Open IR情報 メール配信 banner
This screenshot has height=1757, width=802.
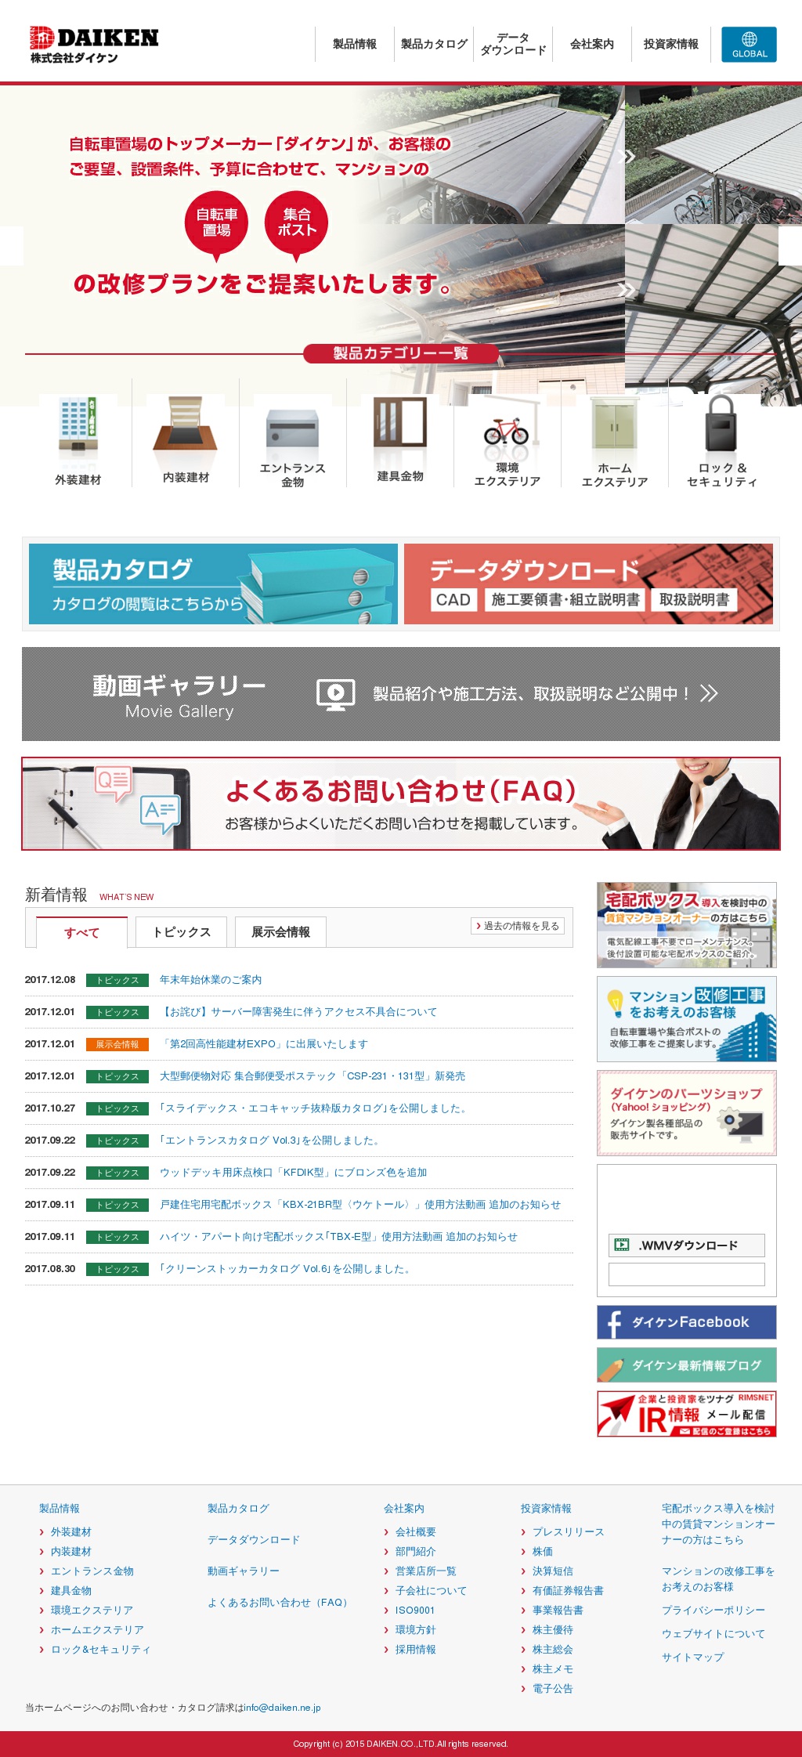click(687, 1414)
